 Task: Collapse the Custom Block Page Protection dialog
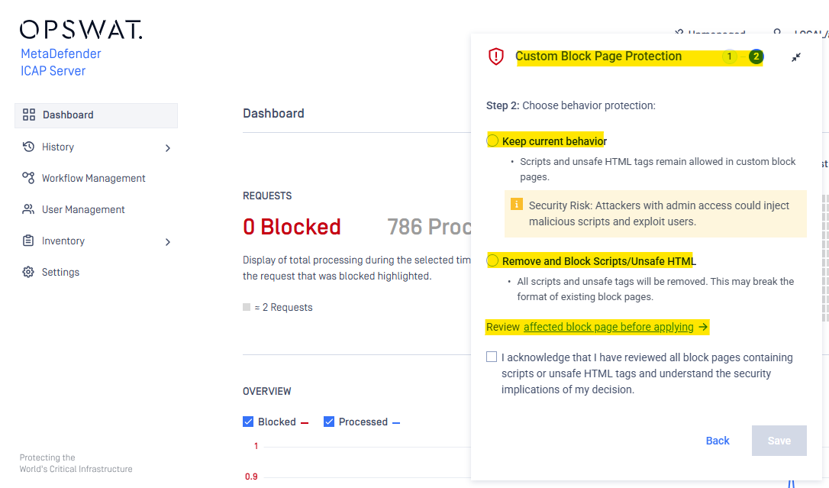pos(796,57)
